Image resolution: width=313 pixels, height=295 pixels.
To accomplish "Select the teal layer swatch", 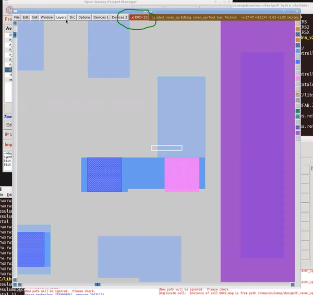I will pyautogui.click(x=298, y=116).
